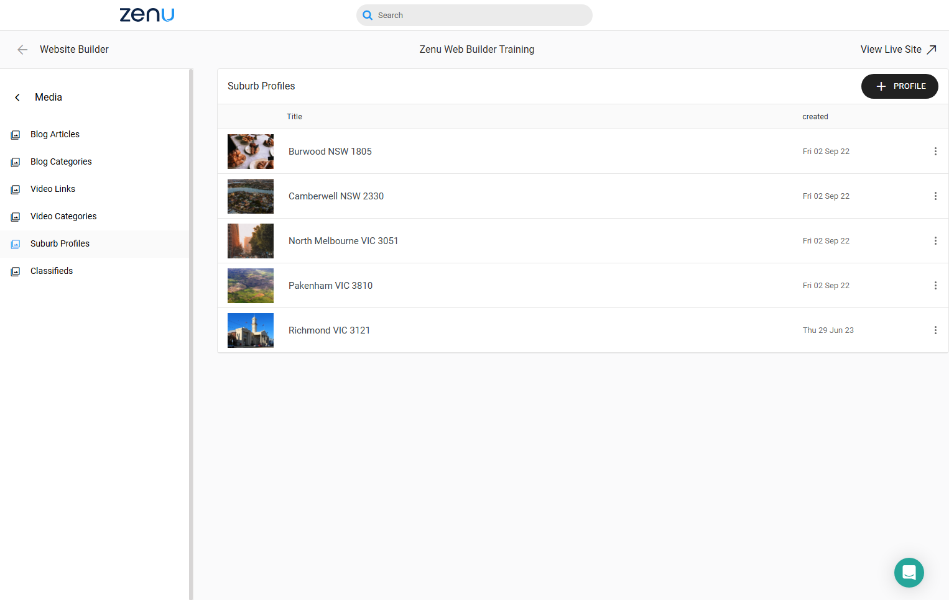Click the search magnifier icon
949x600 pixels.
[x=368, y=16]
